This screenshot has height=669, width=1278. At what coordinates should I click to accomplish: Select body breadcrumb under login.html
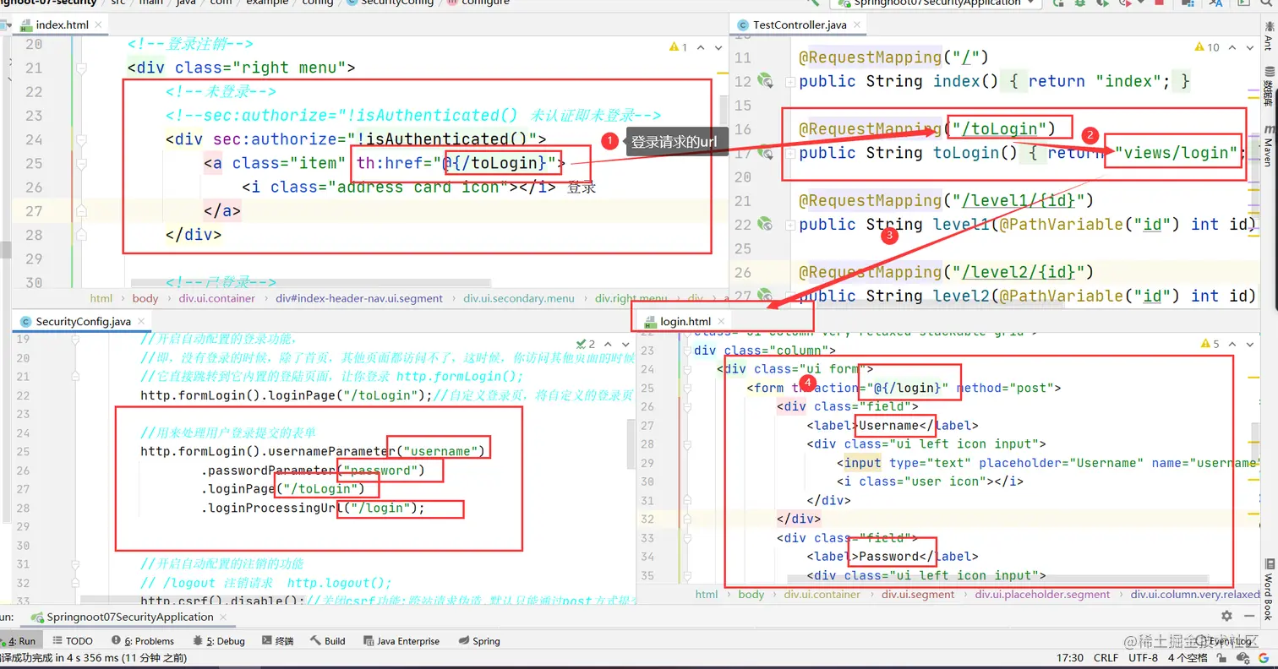pyautogui.click(x=751, y=594)
